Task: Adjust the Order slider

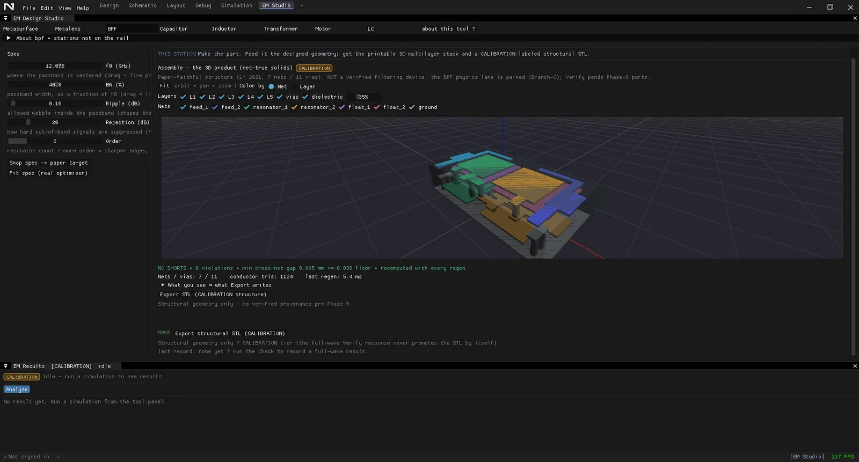Action: [55, 141]
